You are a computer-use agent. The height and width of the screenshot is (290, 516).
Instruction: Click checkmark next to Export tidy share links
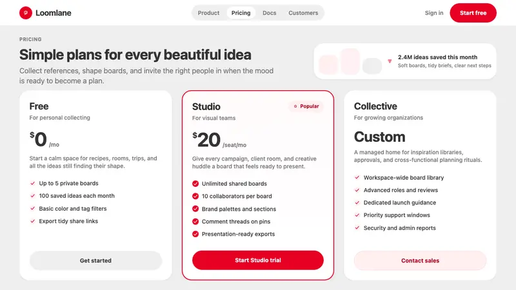[x=33, y=221]
